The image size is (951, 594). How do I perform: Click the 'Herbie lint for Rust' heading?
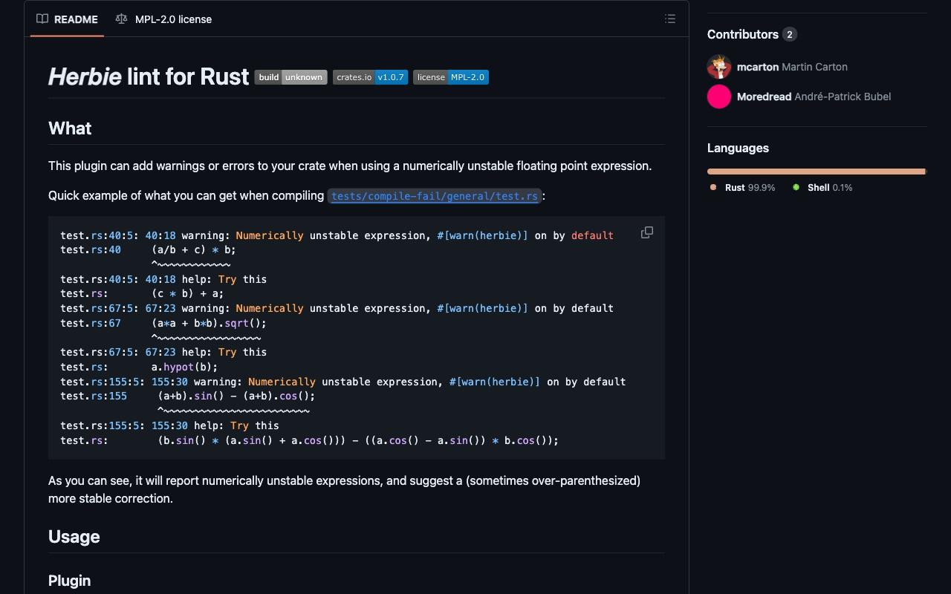pos(149,76)
